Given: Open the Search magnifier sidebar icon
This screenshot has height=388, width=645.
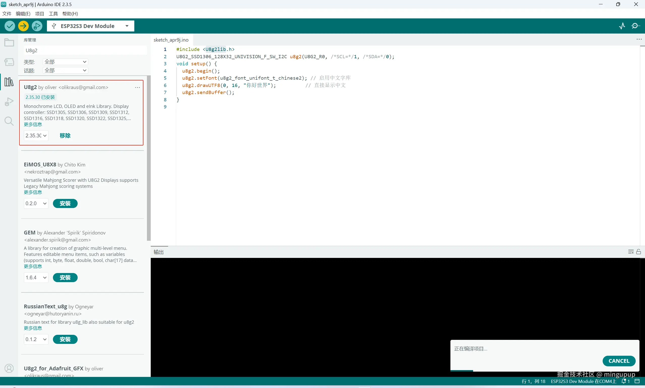Looking at the screenshot, I should point(9,121).
